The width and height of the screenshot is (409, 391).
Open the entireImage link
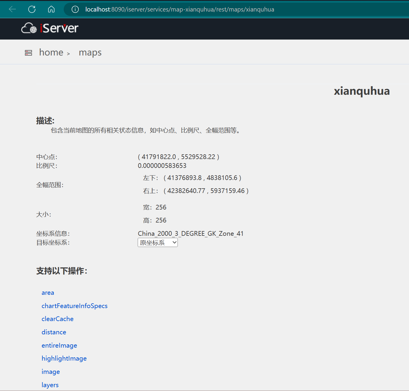tap(59, 346)
